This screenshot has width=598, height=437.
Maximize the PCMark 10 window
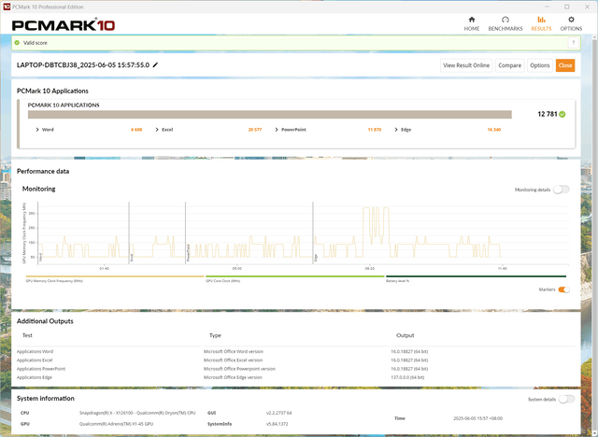[567, 7]
